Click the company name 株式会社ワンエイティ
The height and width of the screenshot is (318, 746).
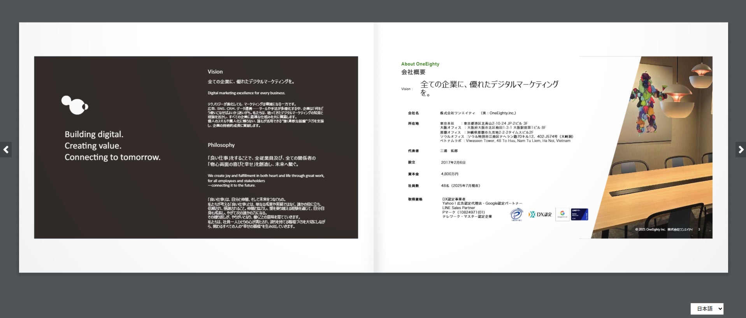[458, 113]
